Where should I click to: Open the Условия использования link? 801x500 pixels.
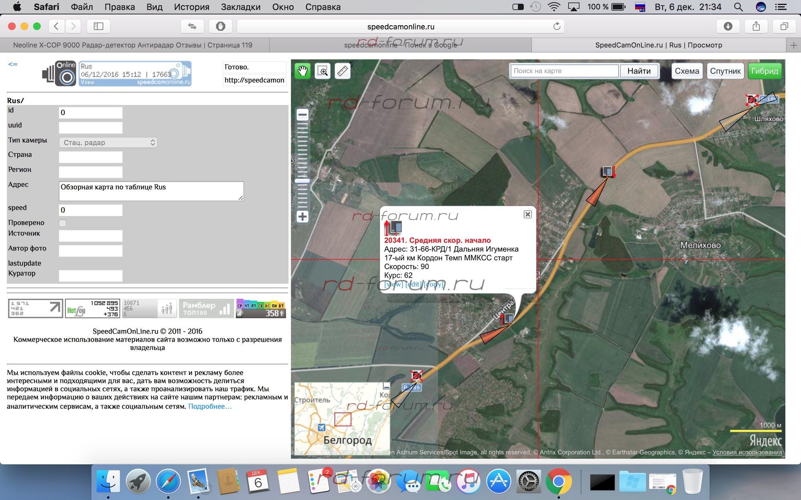(x=747, y=452)
